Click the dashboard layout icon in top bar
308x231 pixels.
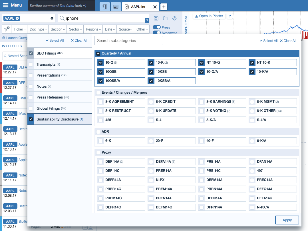click(x=116, y=7)
